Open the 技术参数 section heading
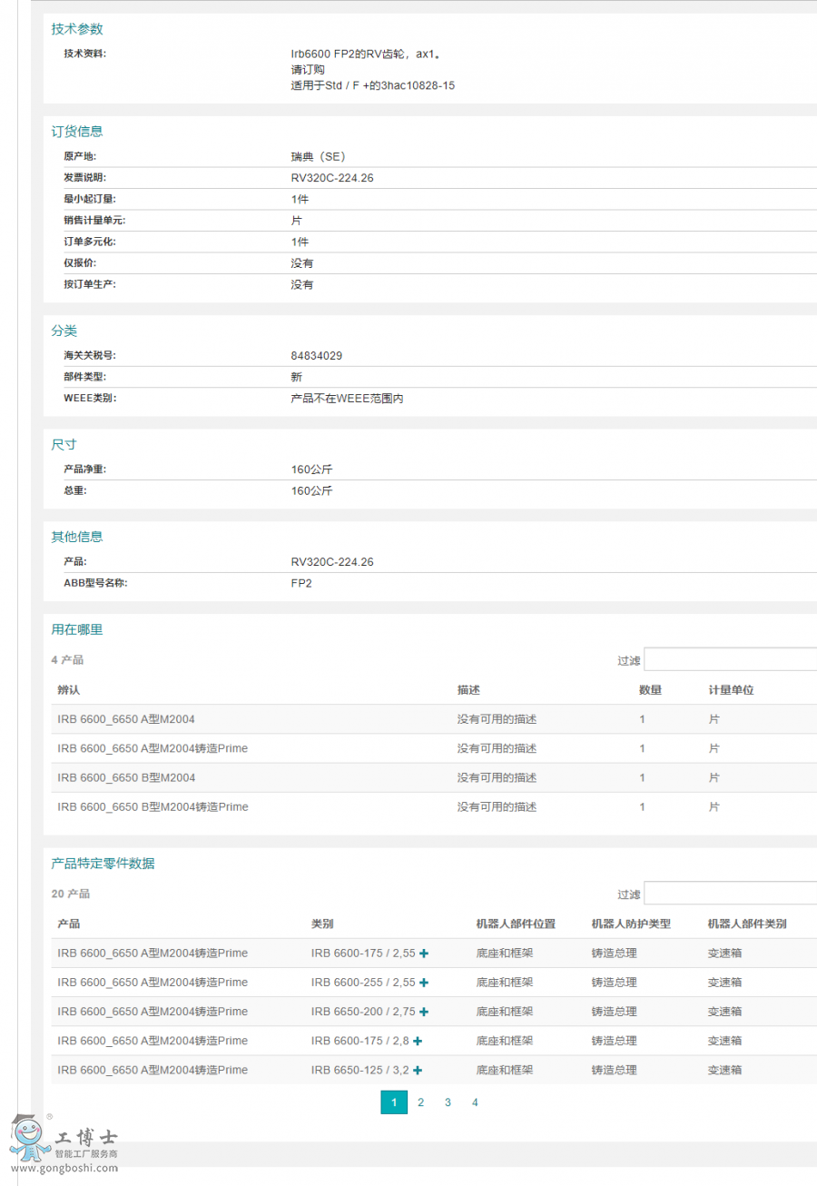817x1186 pixels. point(77,28)
